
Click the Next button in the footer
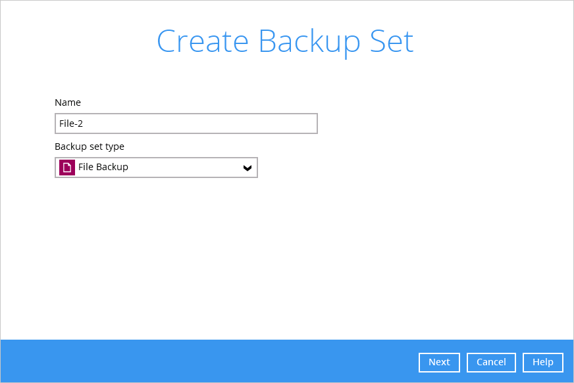pyautogui.click(x=438, y=362)
